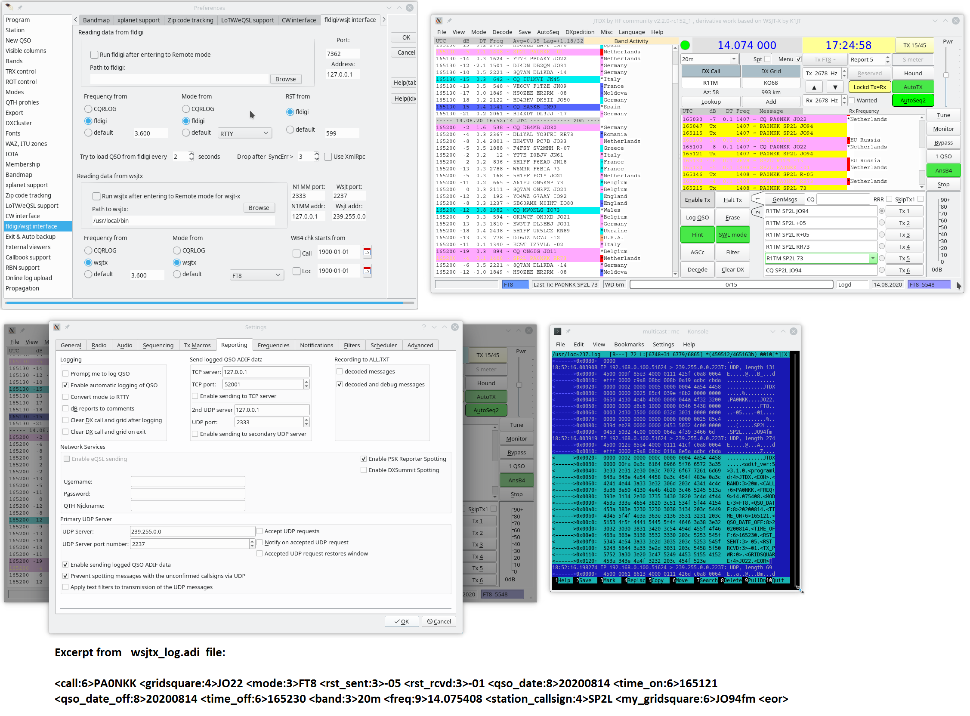
Task: Check Prompt me to log QSO
Action: 65,374
